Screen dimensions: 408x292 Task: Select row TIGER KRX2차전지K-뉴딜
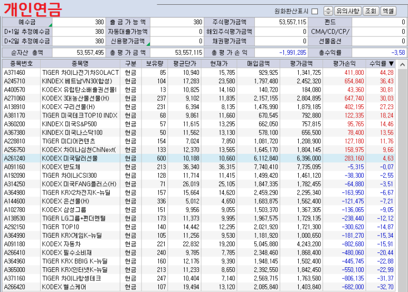[198, 192]
